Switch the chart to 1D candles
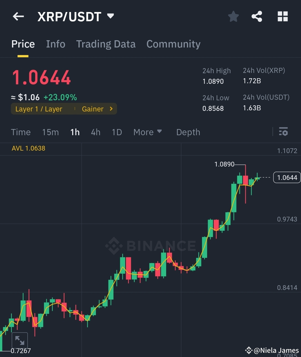 117,132
